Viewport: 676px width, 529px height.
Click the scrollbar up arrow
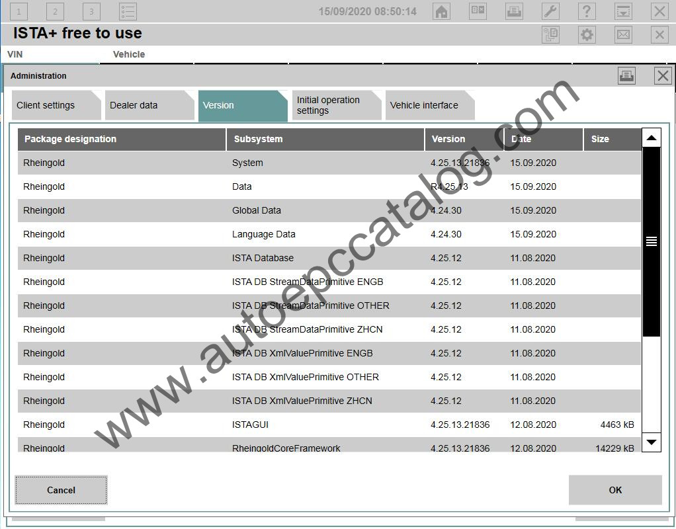(x=652, y=138)
